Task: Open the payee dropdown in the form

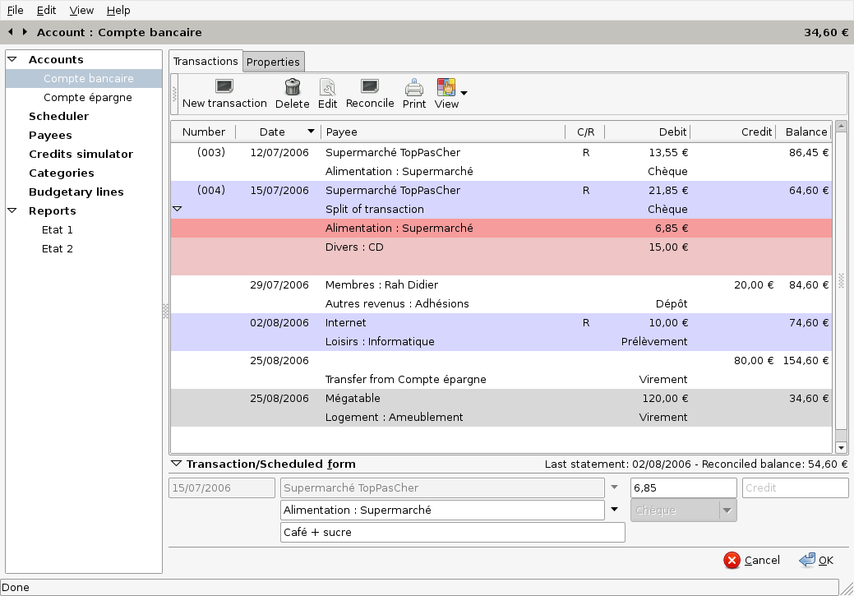Action: pos(615,487)
